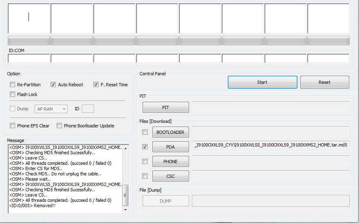The width and height of the screenshot is (359, 223).
Task: Enable the Flash Lock checkbox
Action: point(12,94)
